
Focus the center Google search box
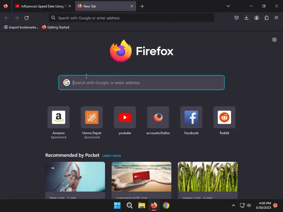(141, 83)
